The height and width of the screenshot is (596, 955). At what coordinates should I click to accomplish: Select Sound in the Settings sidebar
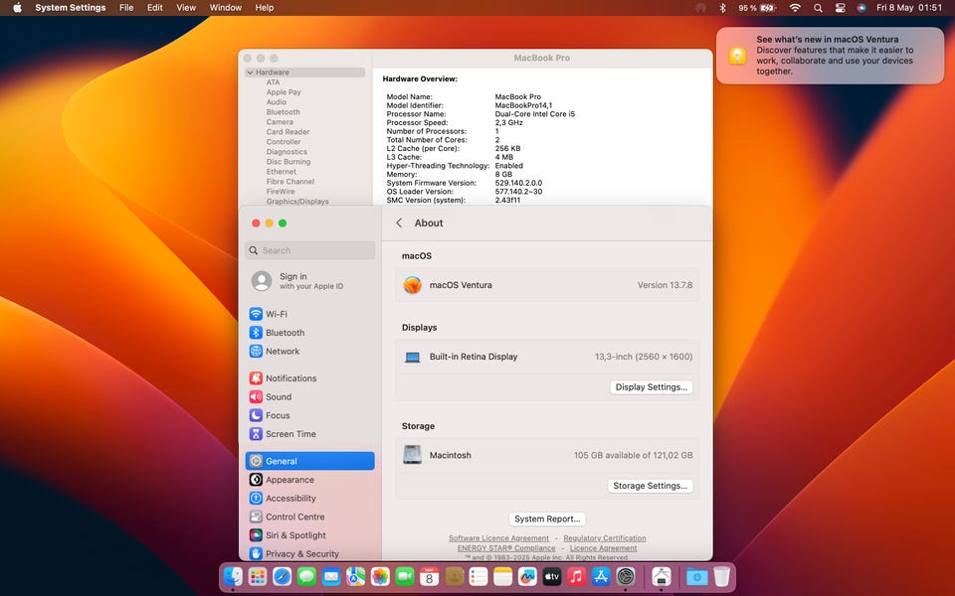tap(310, 396)
